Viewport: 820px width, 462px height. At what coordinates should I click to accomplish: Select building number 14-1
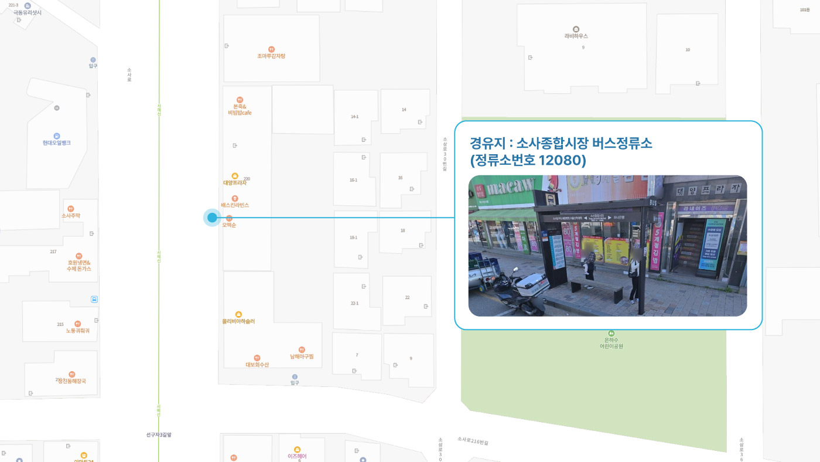tap(354, 117)
